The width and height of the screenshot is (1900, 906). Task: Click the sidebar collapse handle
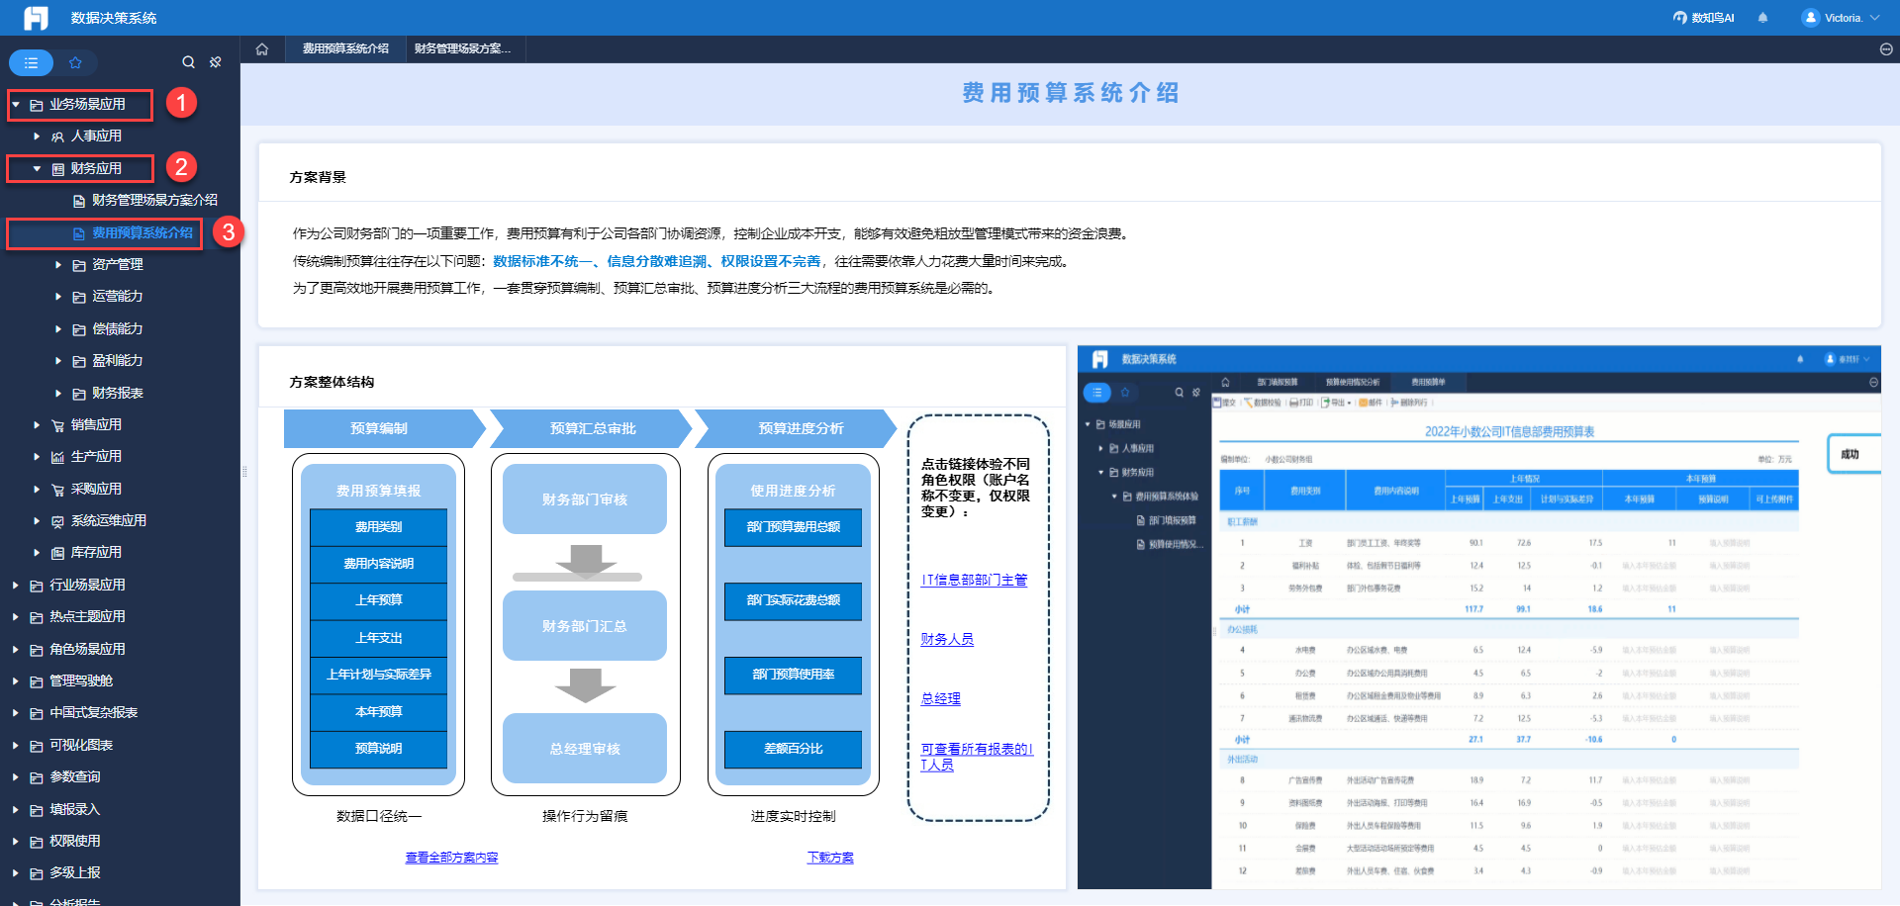pyautogui.click(x=243, y=472)
